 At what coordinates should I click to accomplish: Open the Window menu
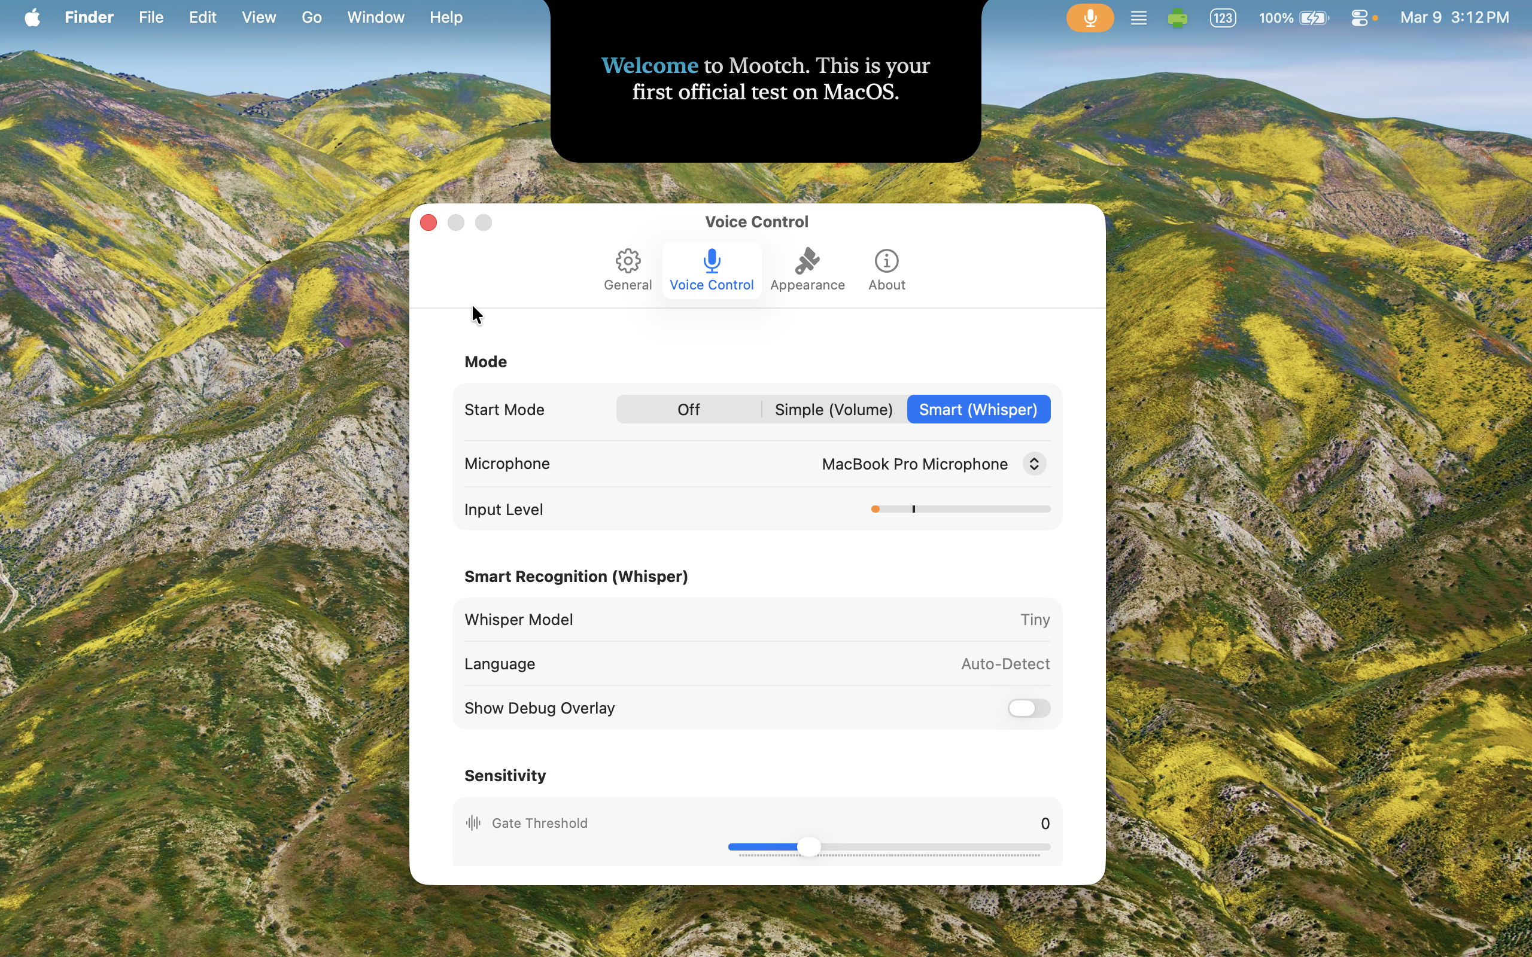375,18
